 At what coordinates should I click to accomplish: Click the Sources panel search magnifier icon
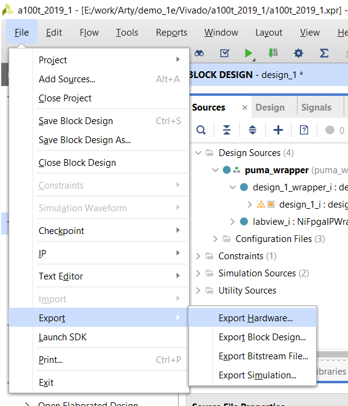201,130
